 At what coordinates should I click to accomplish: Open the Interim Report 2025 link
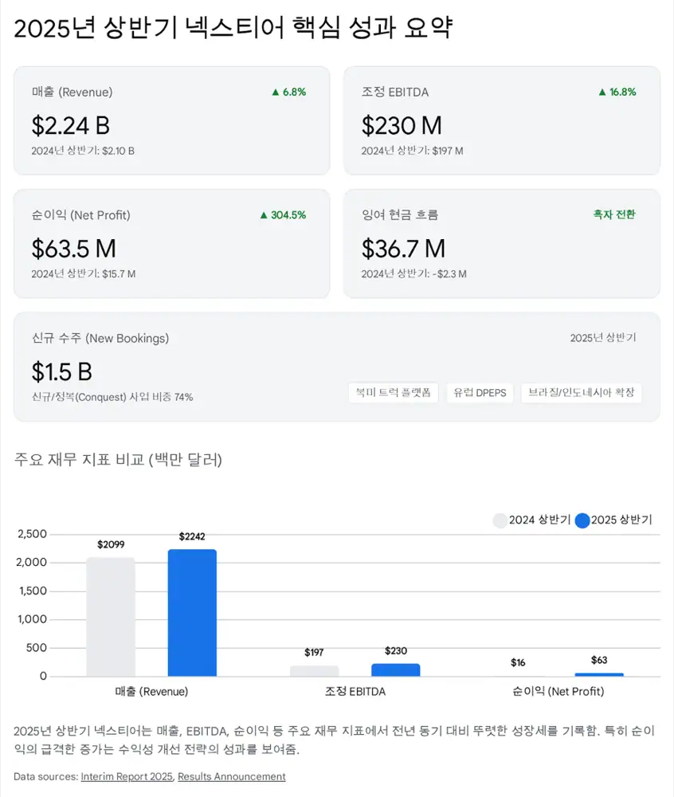pos(127,776)
